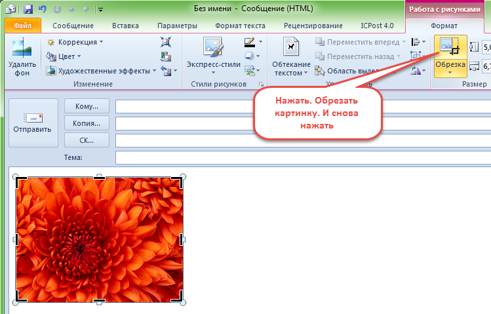Viewport: 491px width, 314px height.
Task: Select the Формат picture tools tab
Action: pyautogui.click(x=444, y=26)
